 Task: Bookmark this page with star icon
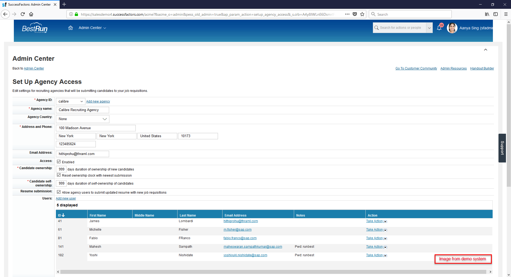(362, 14)
